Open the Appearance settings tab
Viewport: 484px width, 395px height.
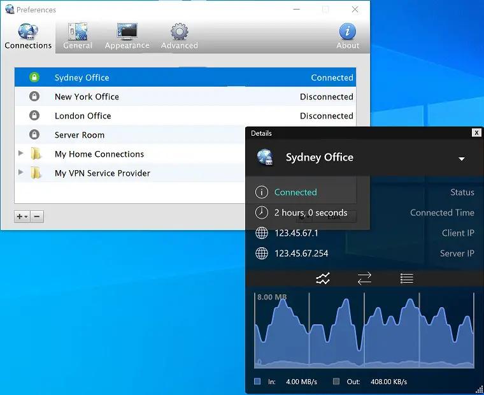tap(128, 36)
